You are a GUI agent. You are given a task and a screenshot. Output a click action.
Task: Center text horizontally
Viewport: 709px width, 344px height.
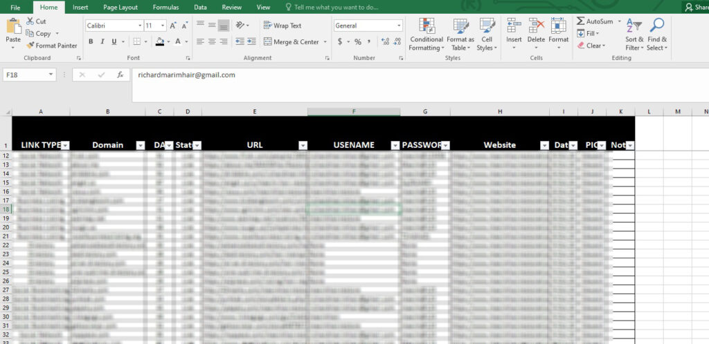point(212,41)
